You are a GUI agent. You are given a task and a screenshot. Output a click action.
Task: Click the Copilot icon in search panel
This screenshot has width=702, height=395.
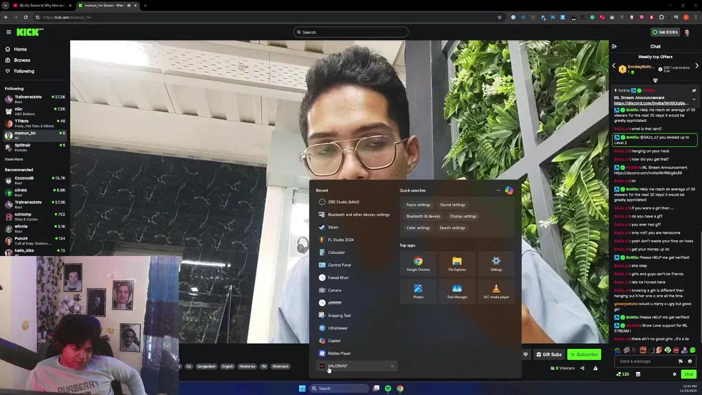pyautogui.click(x=509, y=190)
